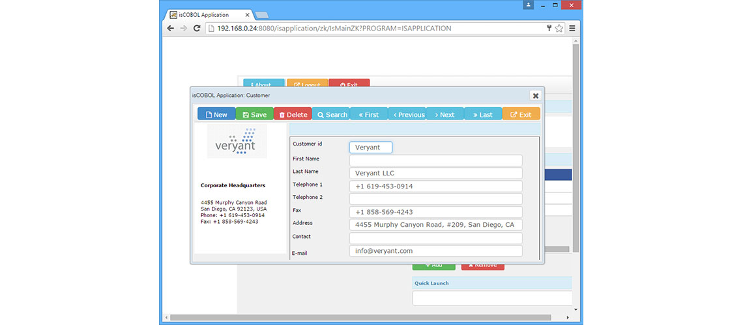Advance to the Next record
The height and width of the screenshot is (325, 743).
pyautogui.click(x=445, y=114)
